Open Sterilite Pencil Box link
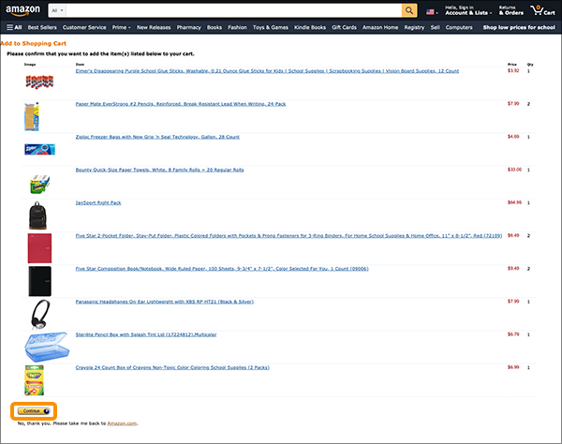The width and height of the screenshot is (562, 444). [x=146, y=334]
